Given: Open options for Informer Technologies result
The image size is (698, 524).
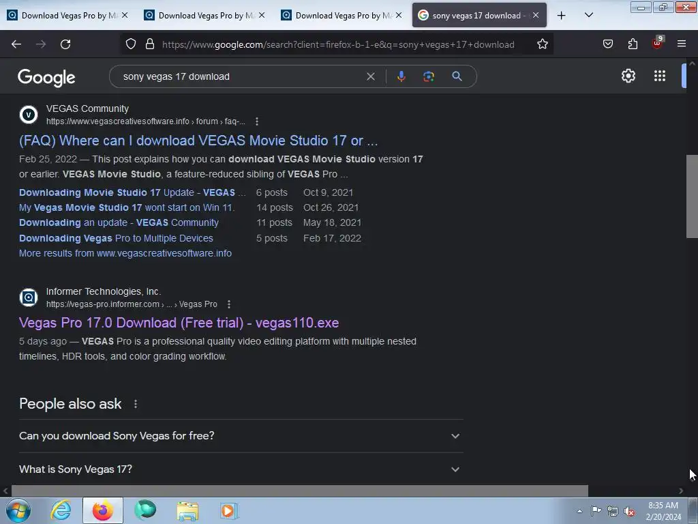Looking at the screenshot, I should [x=229, y=304].
